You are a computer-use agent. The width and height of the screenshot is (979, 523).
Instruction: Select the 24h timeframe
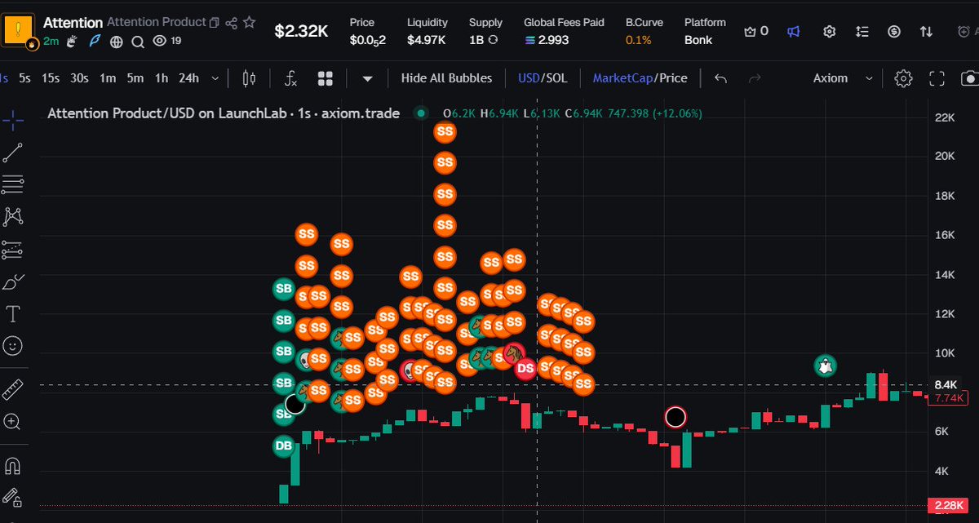[188, 78]
